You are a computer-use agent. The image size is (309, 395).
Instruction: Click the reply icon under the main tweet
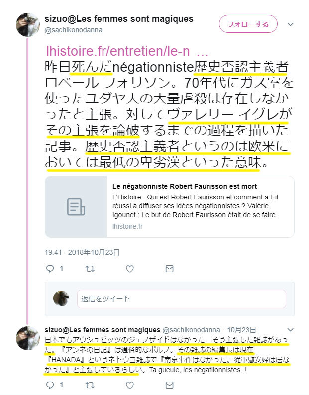tap(50, 269)
